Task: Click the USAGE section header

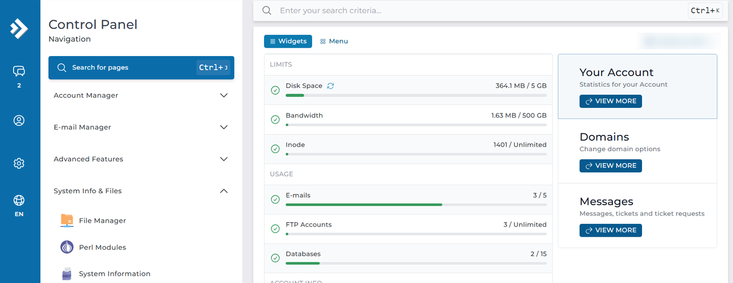Action: pyautogui.click(x=281, y=174)
